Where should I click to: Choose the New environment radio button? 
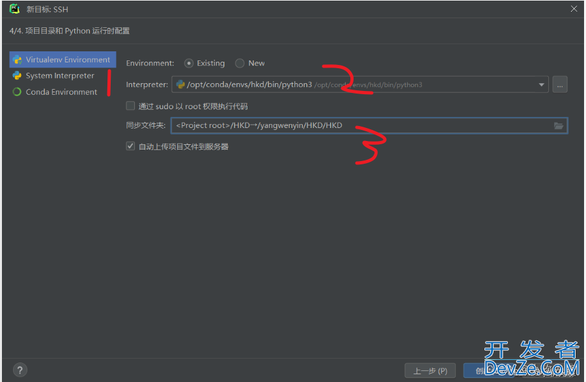[x=240, y=63]
